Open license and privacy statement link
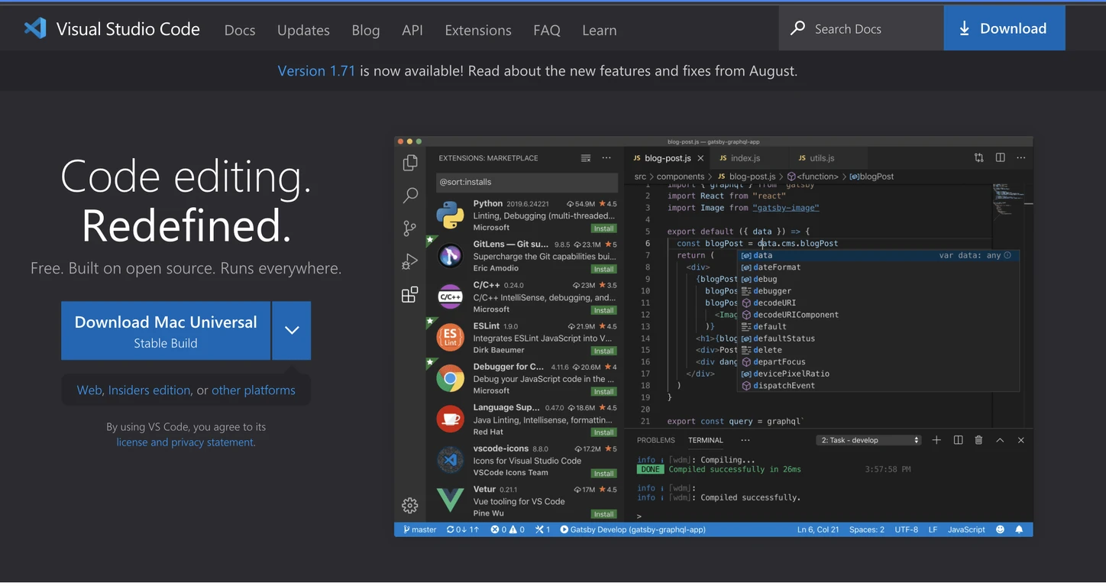The width and height of the screenshot is (1106, 586). point(186,442)
